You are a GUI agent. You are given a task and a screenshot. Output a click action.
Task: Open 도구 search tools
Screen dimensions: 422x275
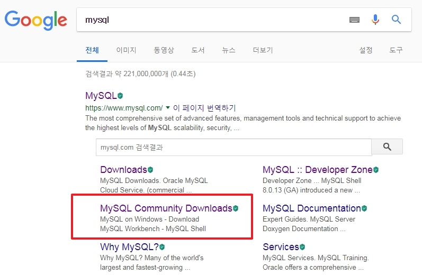[x=396, y=50]
